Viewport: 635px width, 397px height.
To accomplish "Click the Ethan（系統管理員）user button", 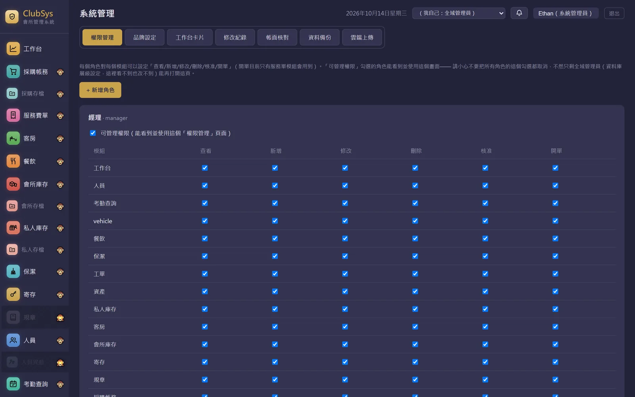I will [x=566, y=13].
